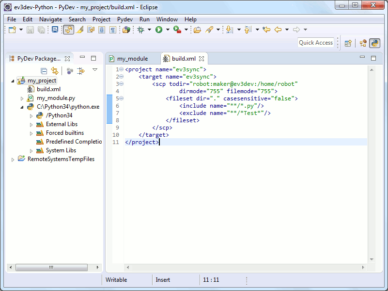Image resolution: width=388 pixels, height=291 pixels.
Task: Click the Search flashlight toolbar icon
Action: coord(209,30)
